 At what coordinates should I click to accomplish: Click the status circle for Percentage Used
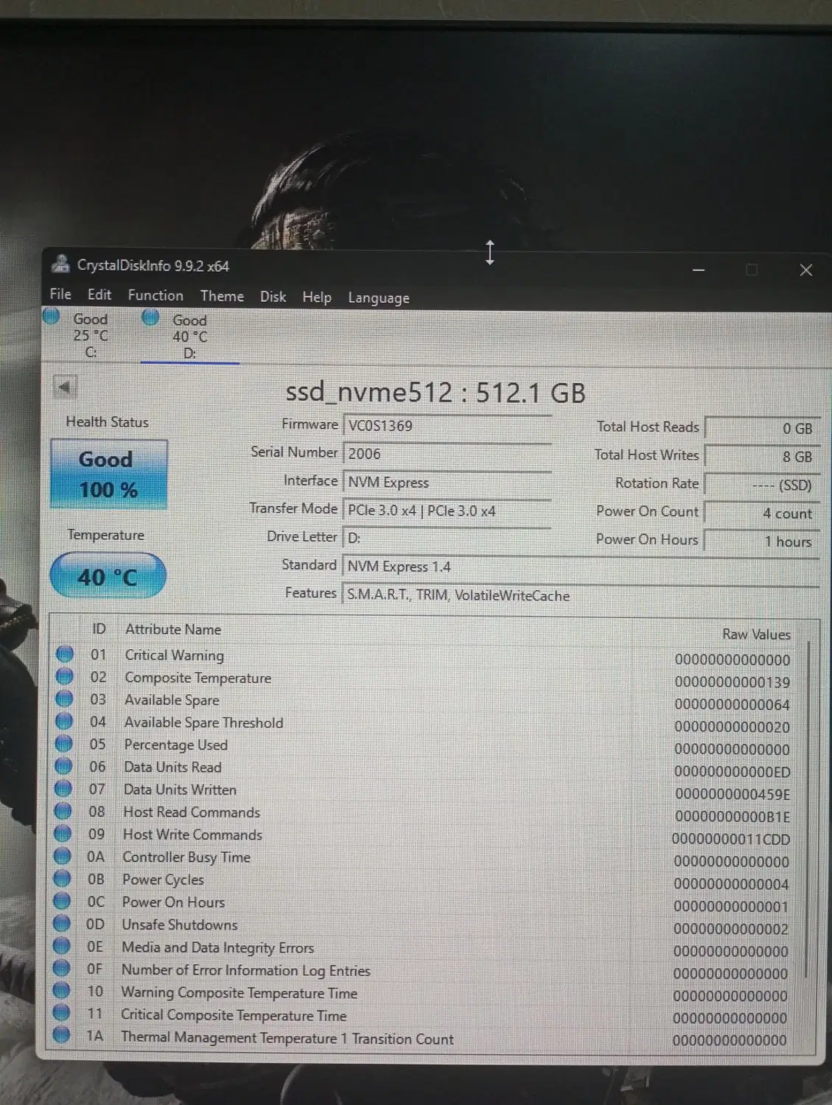coord(64,743)
